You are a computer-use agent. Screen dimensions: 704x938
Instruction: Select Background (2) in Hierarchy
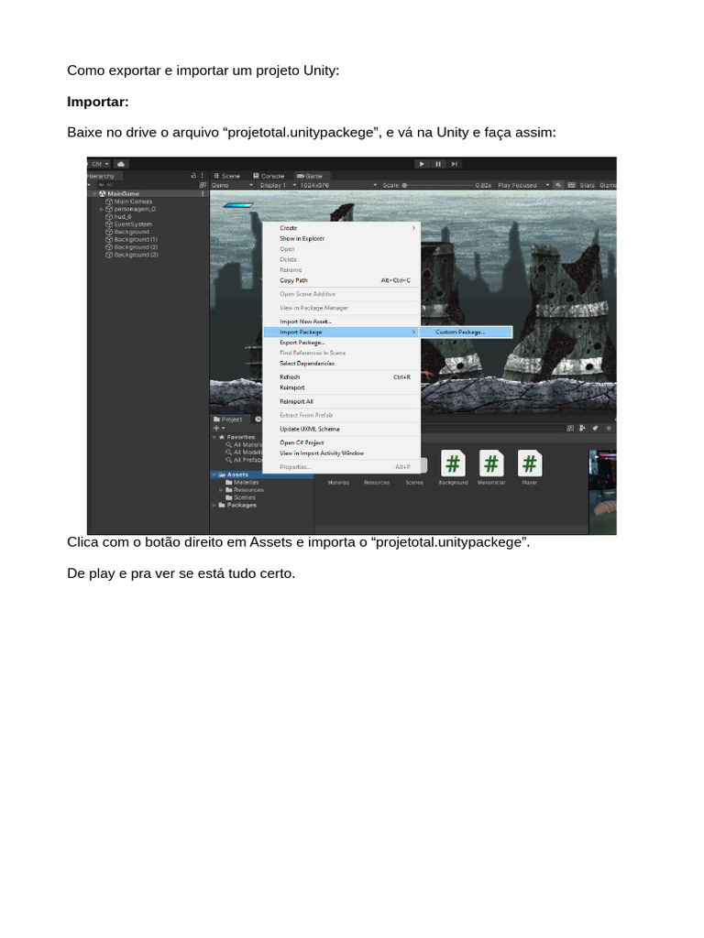point(136,247)
